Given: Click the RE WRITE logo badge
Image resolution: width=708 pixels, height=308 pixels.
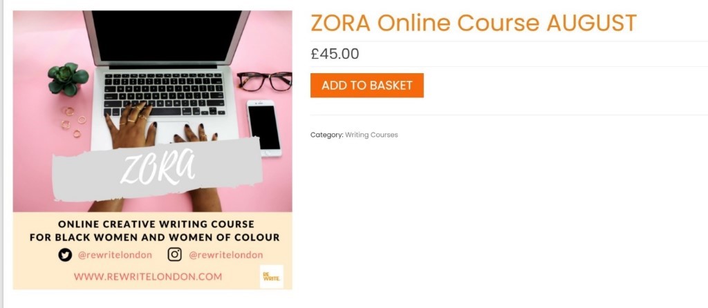Looking at the screenshot, I should click(272, 276).
